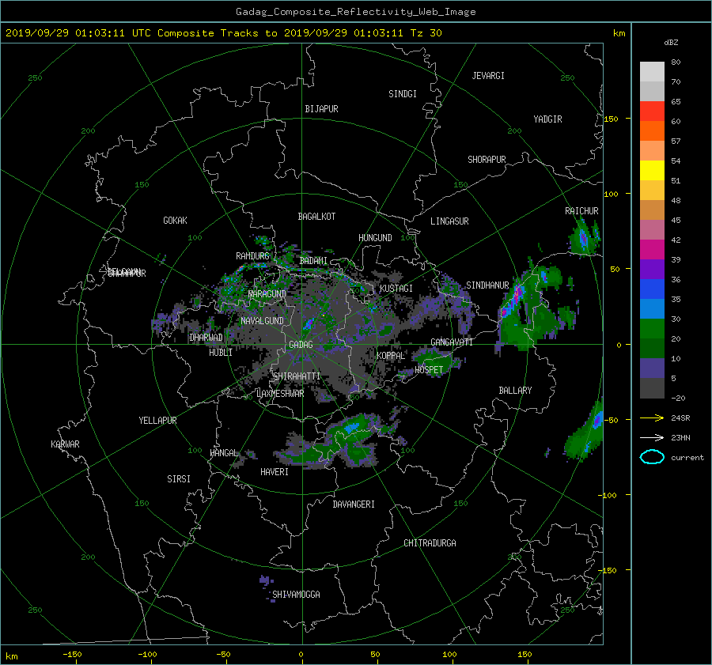Click the DHARWAD city label
The height and width of the screenshot is (665, 712).
coord(206,338)
